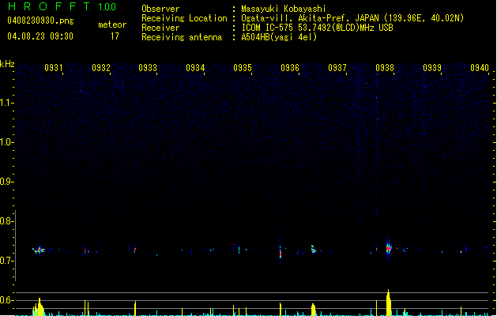This screenshot has width=497, height=316.
Task: Click the version number 1.00
Action: (107, 7)
